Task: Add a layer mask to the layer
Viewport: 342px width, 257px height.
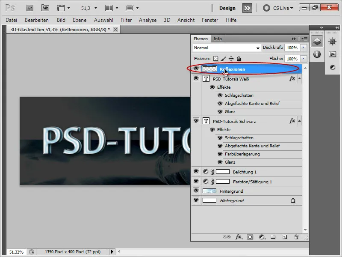Action: (x=250, y=237)
